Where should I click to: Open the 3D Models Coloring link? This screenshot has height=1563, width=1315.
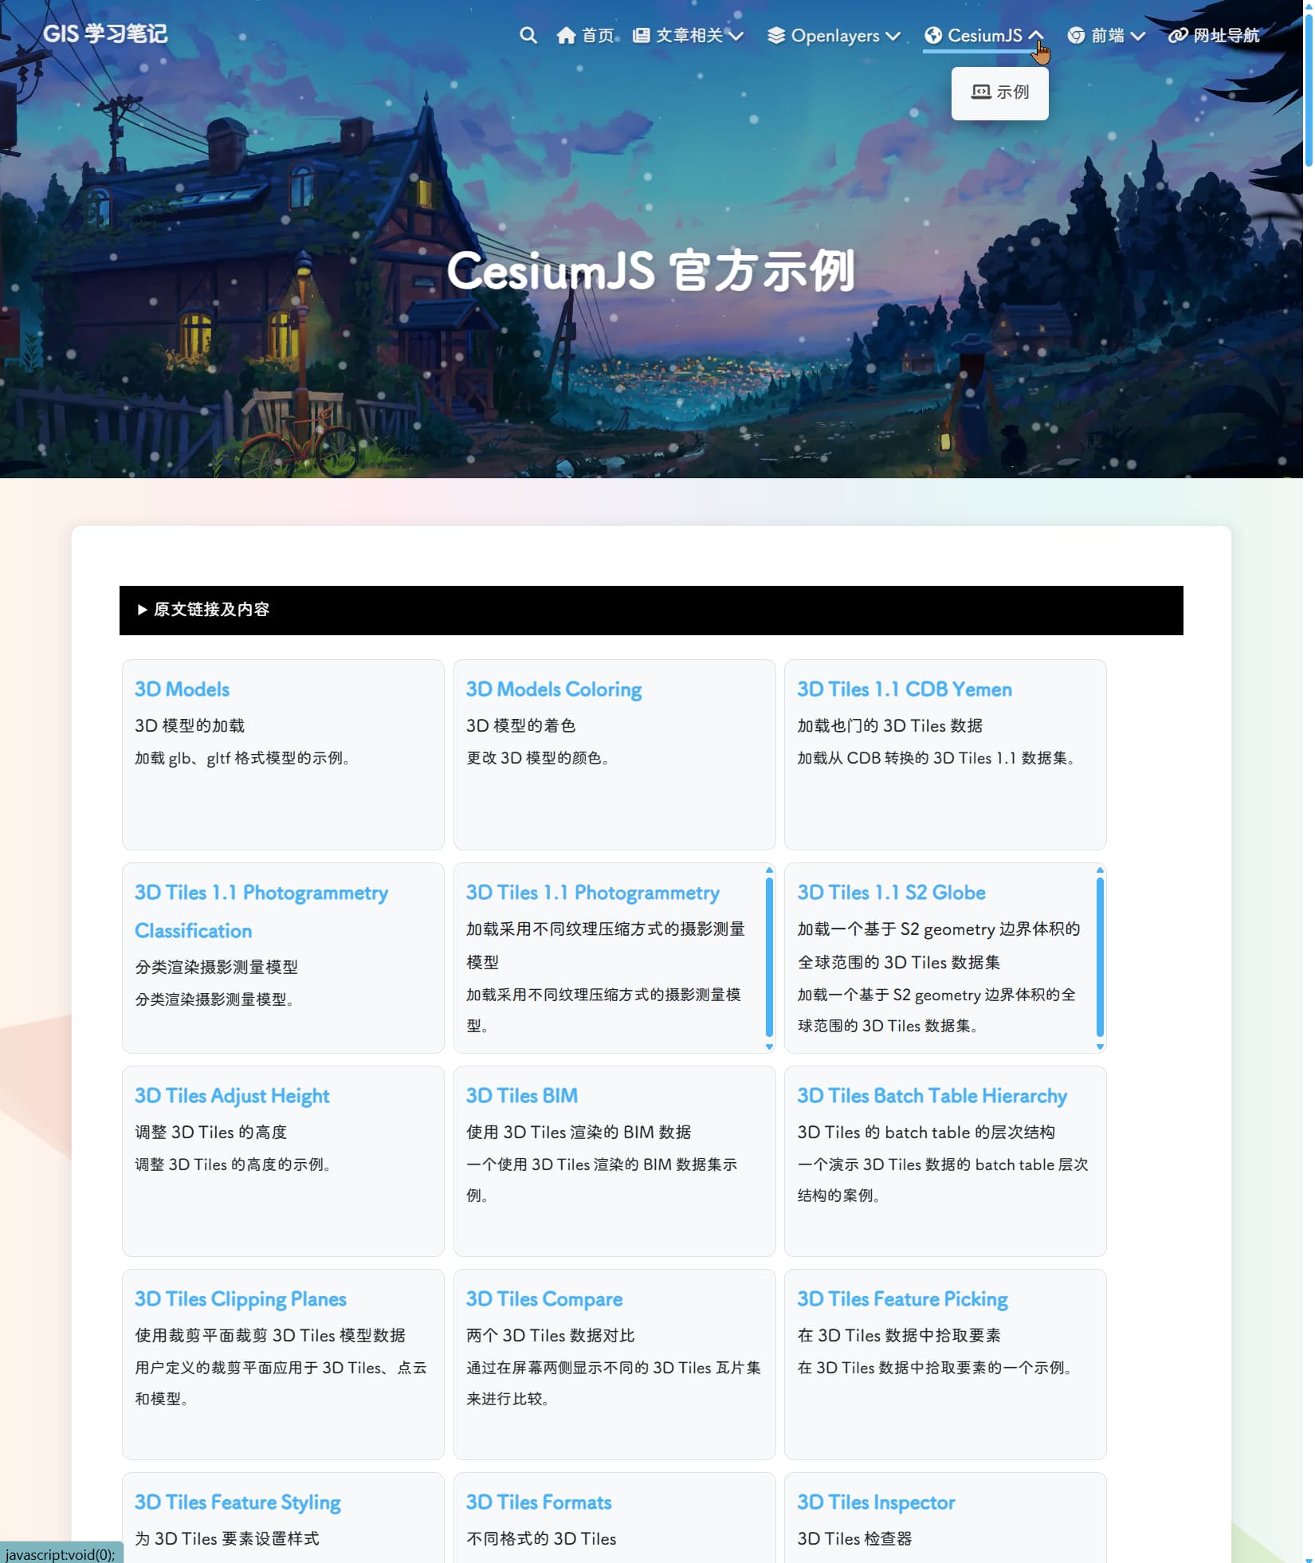click(555, 689)
